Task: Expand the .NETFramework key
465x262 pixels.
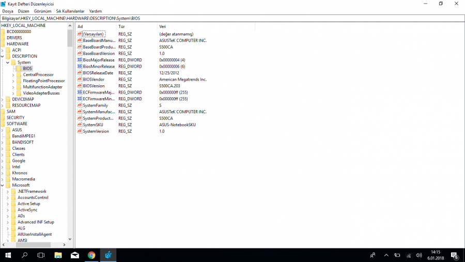Action: (8, 191)
